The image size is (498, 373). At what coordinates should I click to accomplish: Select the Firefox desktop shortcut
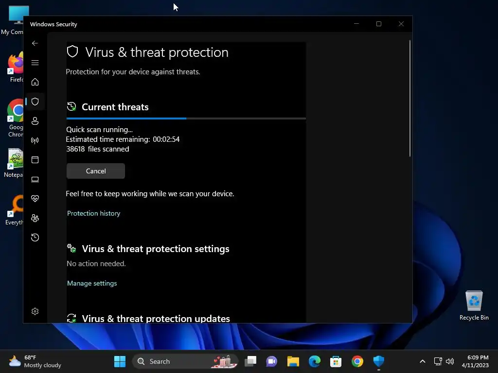[x=15, y=67]
